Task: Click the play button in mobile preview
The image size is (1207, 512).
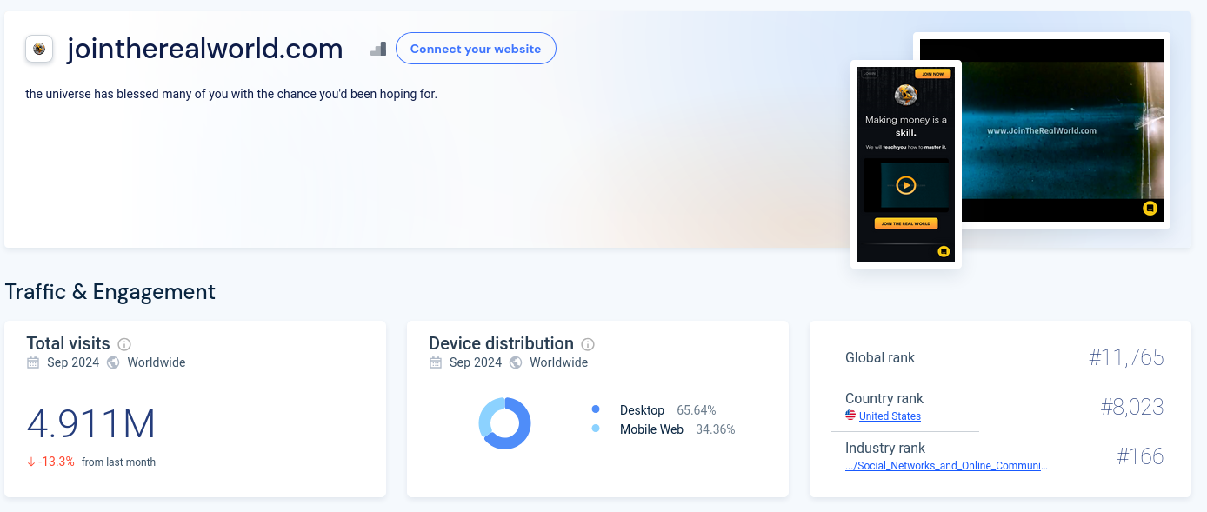Action: click(905, 185)
